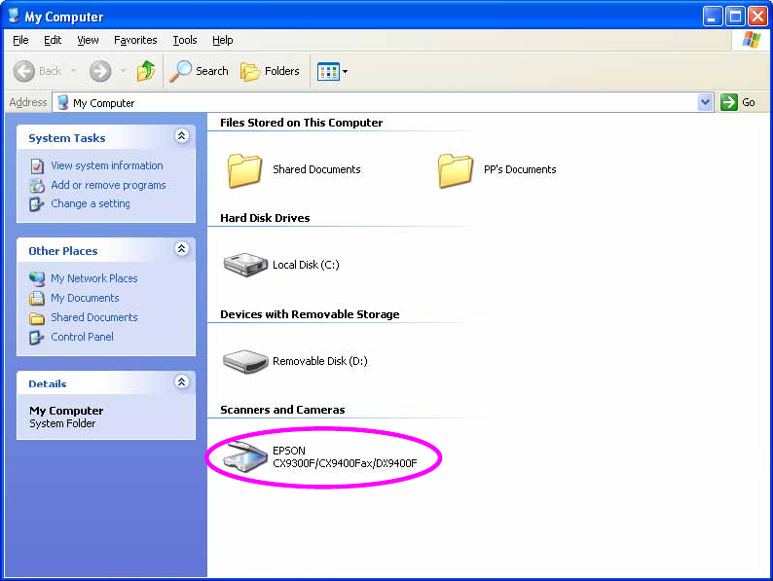Maximize the My Computer window
This screenshot has width=773, height=581.
point(735,17)
